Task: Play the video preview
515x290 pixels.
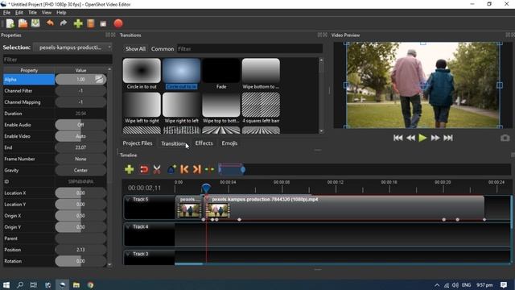Action: (x=422, y=138)
